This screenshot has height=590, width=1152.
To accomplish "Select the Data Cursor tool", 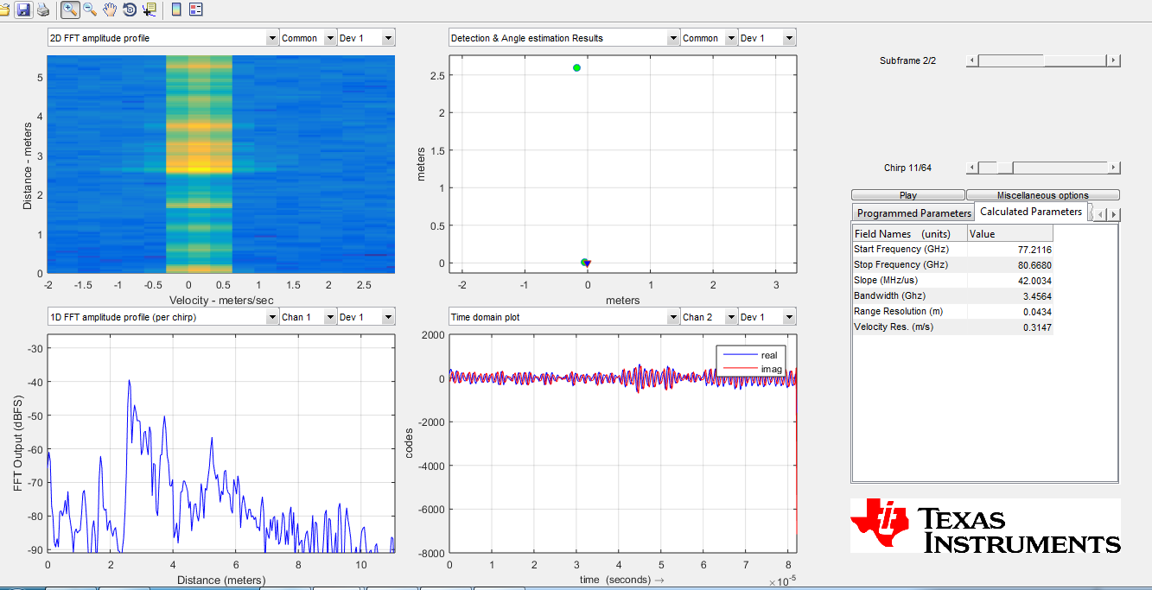I will click(150, 10).
